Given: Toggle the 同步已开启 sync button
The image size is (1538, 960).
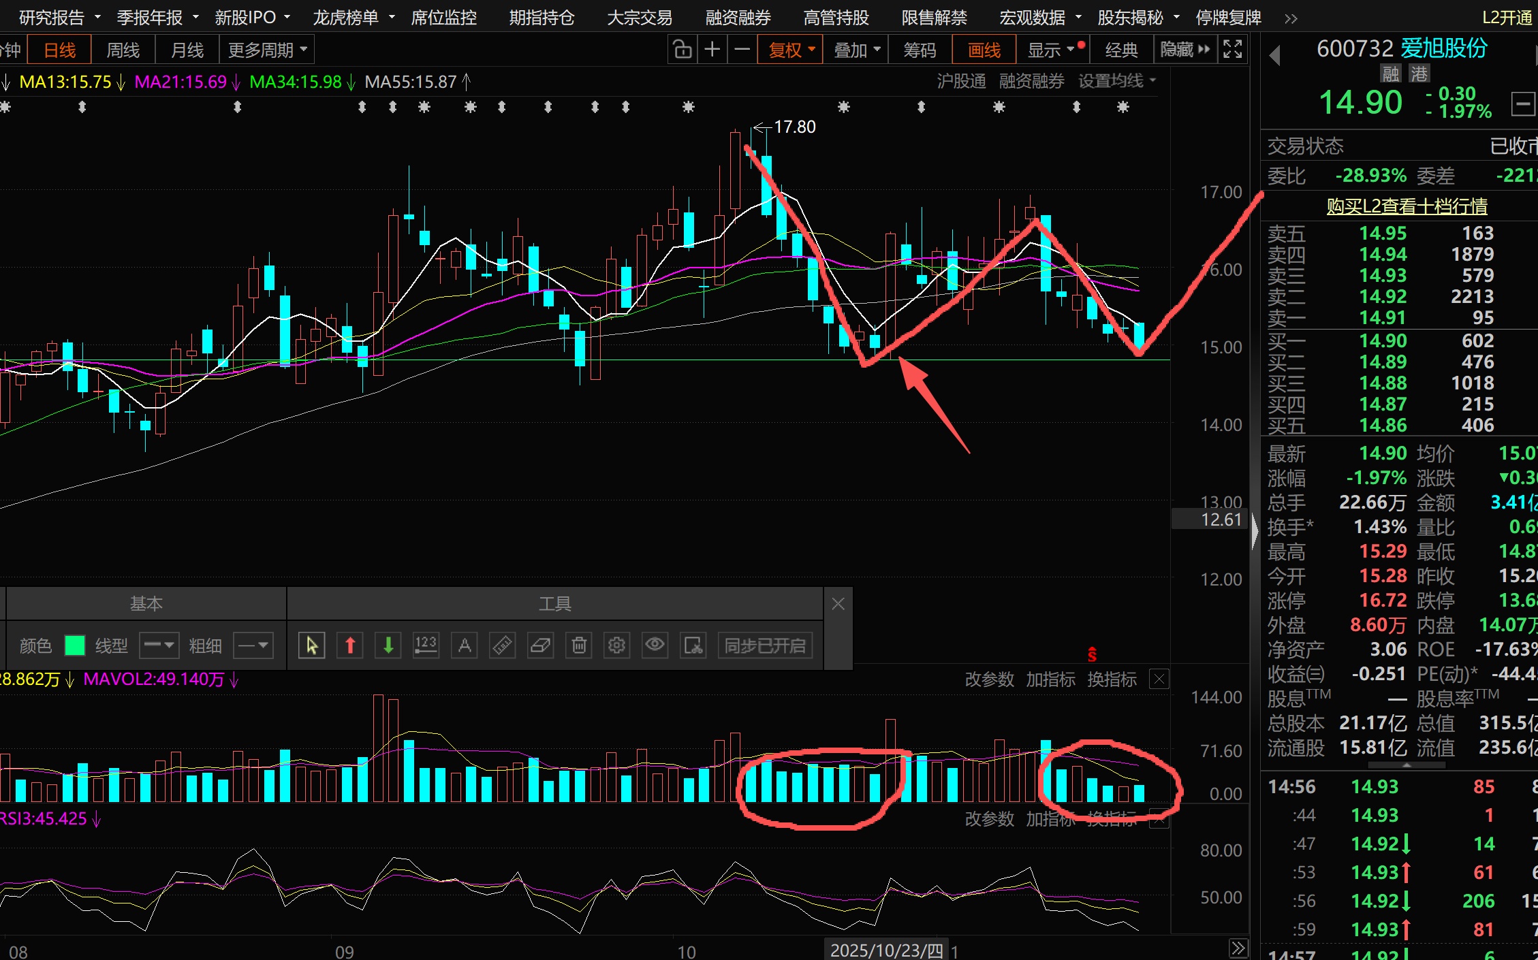Looking at the screenshot, I should pos(764,645).
